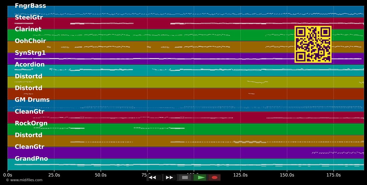Viewport: 367px width, 185px height.
Task: Select the Acordion track label
Action: tap(29, 64)
